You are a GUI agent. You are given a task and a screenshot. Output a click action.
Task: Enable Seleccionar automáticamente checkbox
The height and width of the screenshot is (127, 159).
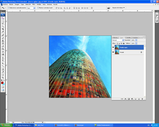point(8,8)
